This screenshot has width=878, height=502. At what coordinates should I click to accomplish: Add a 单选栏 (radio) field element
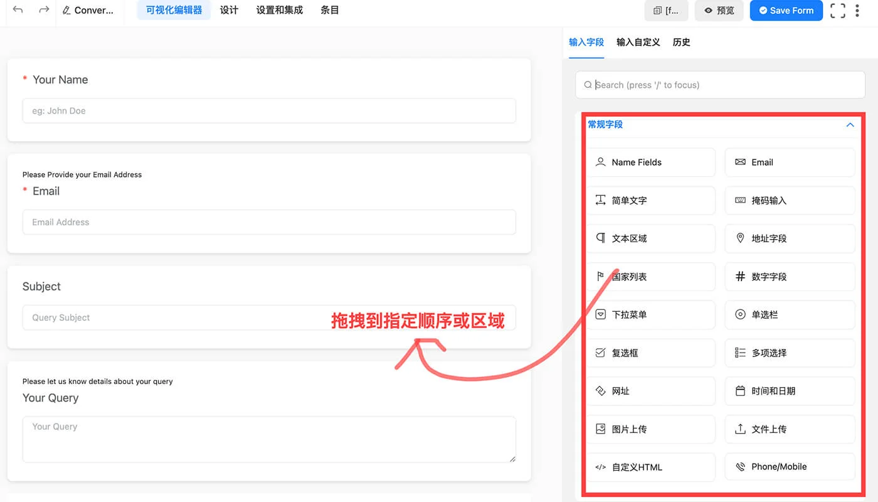[x=789, y=314]
